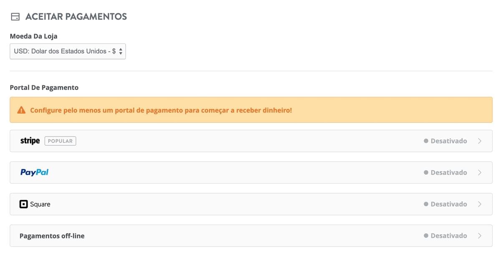Click the PayPal logo

[35, 172]
